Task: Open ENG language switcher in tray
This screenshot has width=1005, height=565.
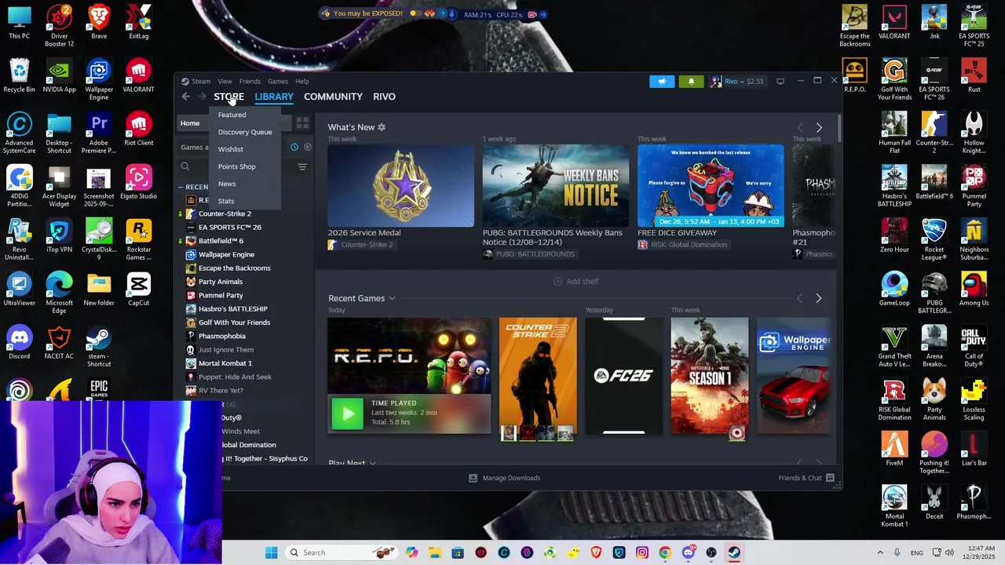Action: point(917,553)
